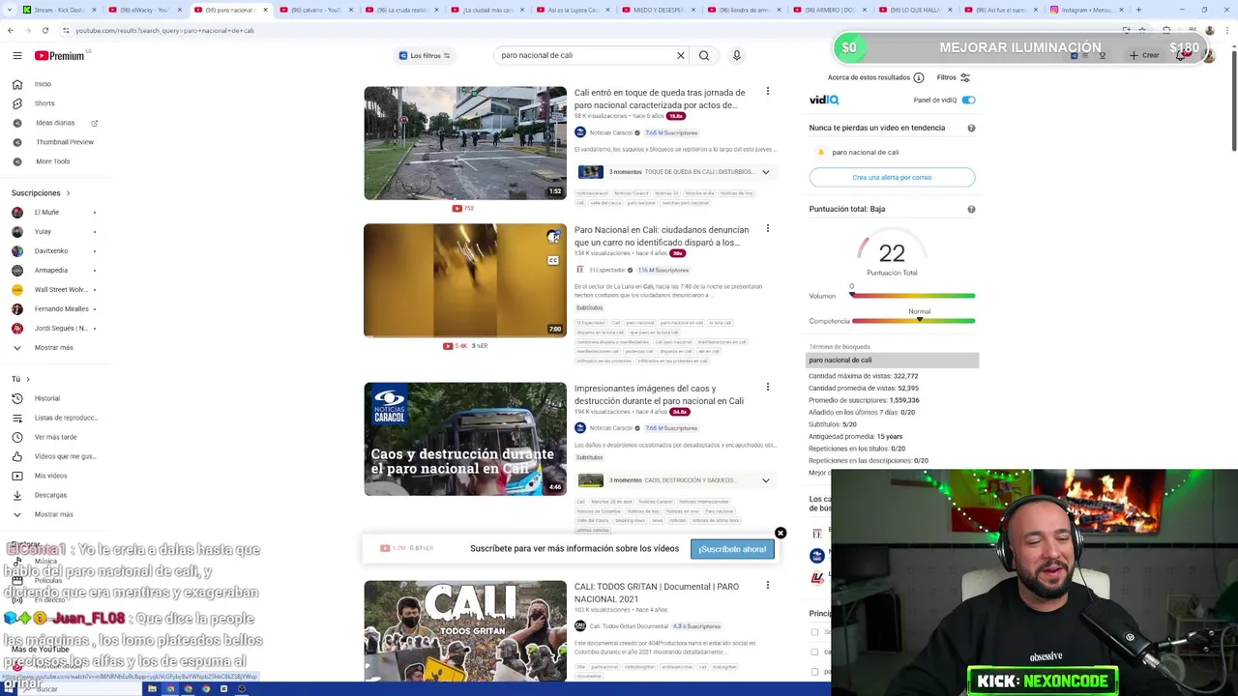Click the search input field
The height and width of the screenshot is (696, 1238).
pyautogui.click(x=583, y=55)
